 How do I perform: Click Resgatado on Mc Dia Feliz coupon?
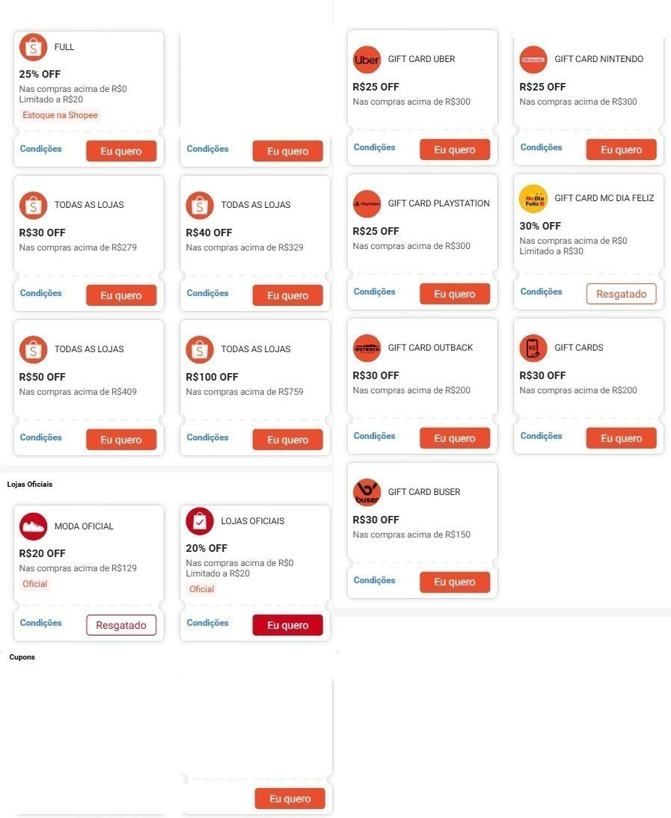621,294
